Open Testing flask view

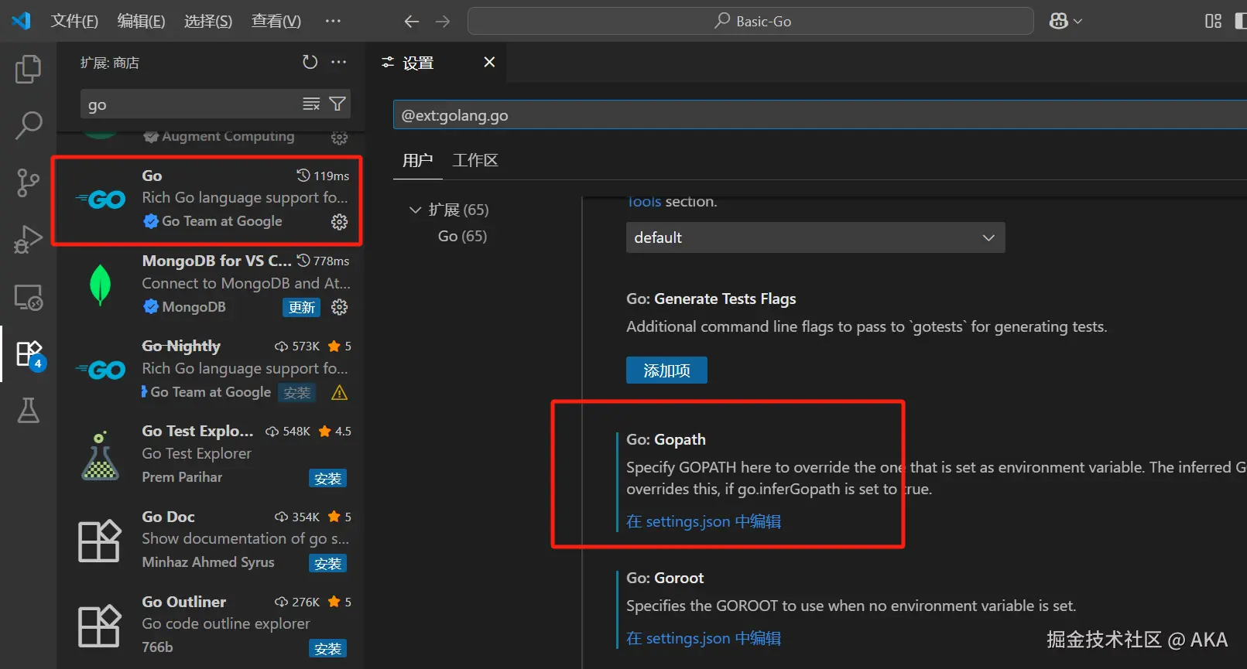coord(28,411)
